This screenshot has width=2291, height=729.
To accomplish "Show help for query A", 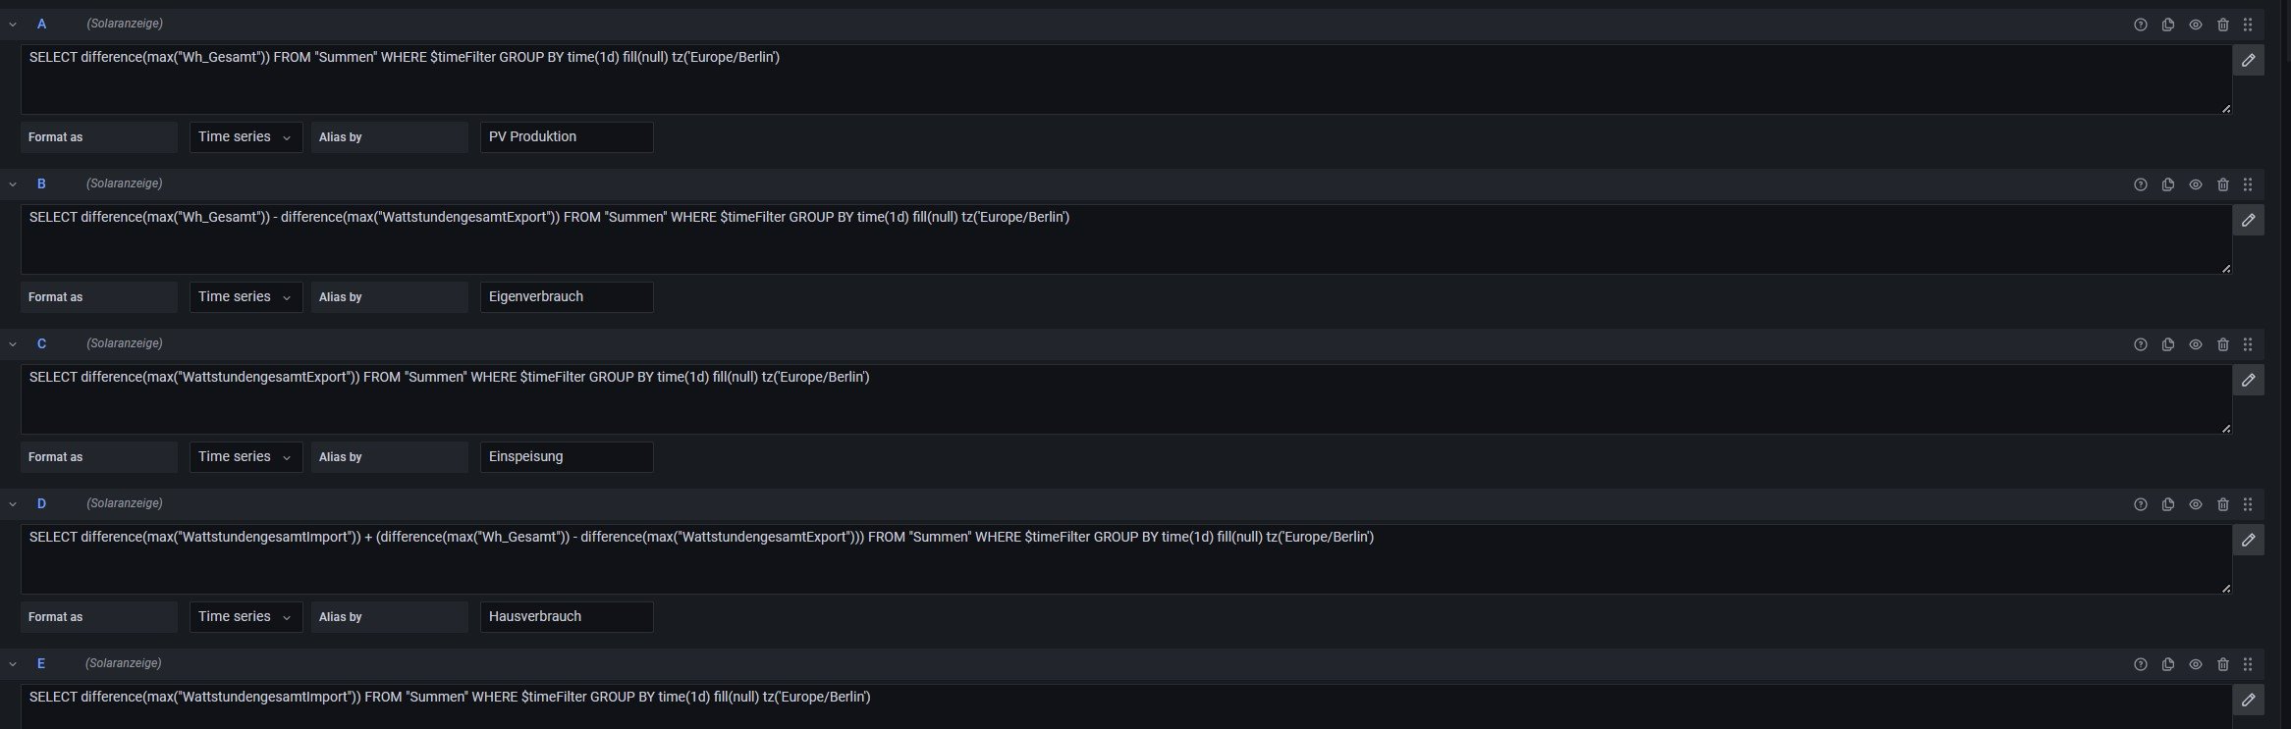I will click(2141, 25).
